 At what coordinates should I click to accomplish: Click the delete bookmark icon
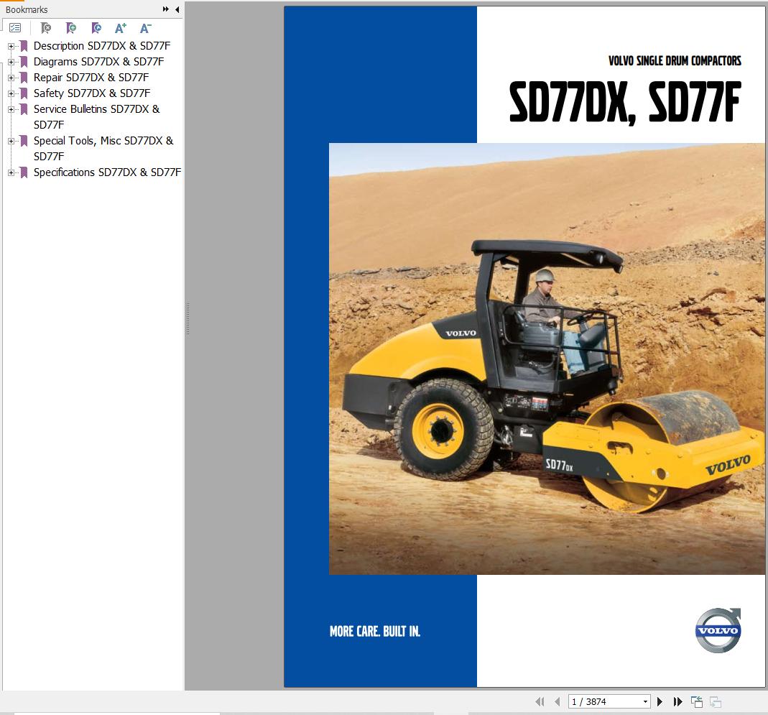click(x=45, y=29)
